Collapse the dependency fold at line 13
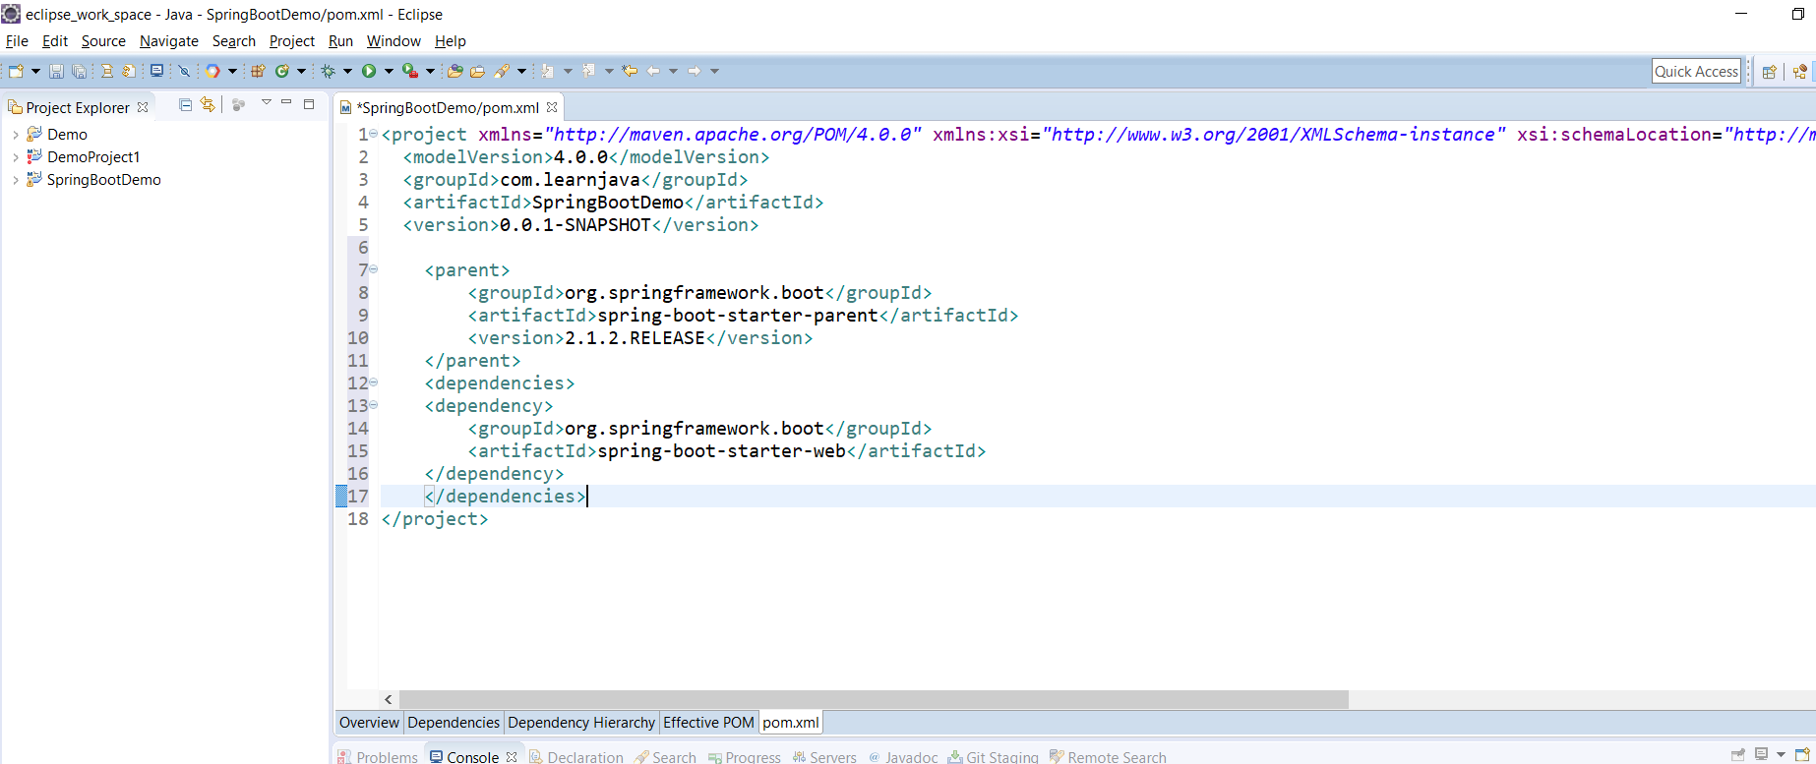The width and height of the screenshot is (1816, 764). (x=374, y=405)
